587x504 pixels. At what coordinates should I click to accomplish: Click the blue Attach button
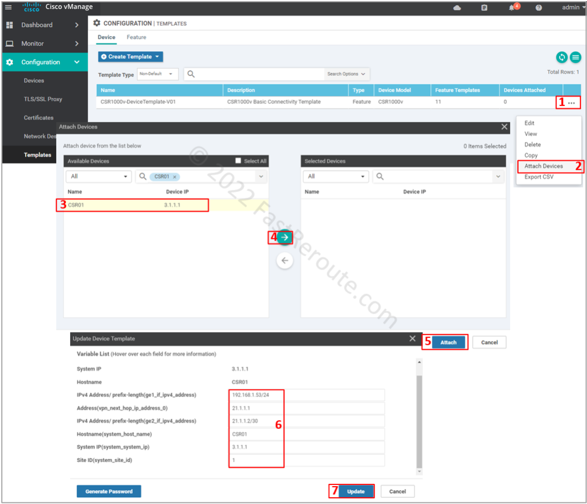448,342
